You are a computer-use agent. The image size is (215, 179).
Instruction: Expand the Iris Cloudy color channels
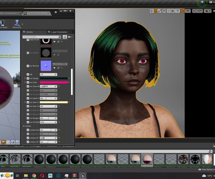tap(25, 78)
